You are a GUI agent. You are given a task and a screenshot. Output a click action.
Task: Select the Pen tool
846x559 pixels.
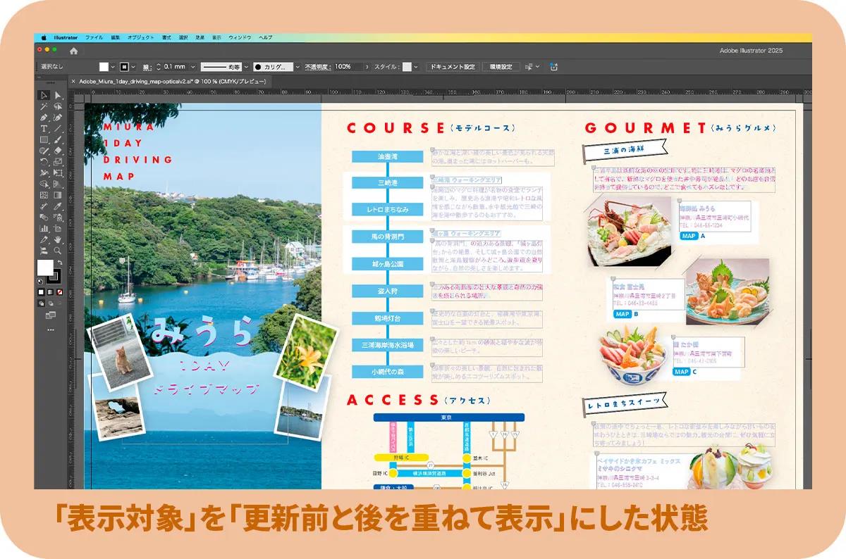(x=44, y=118)
